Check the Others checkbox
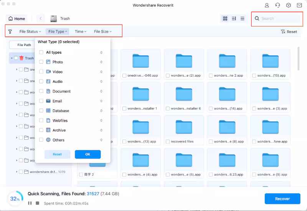The width and height of the screenshot is (307, 211). [41, 140]
